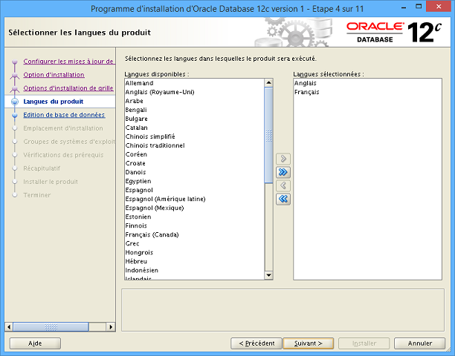The image size is (455, 356).
Task: Select Danois in available languages
Action: (195, 172)
